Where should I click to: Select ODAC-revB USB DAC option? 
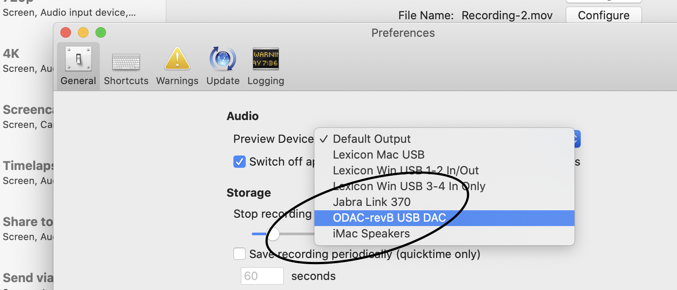tap(389, 218)
